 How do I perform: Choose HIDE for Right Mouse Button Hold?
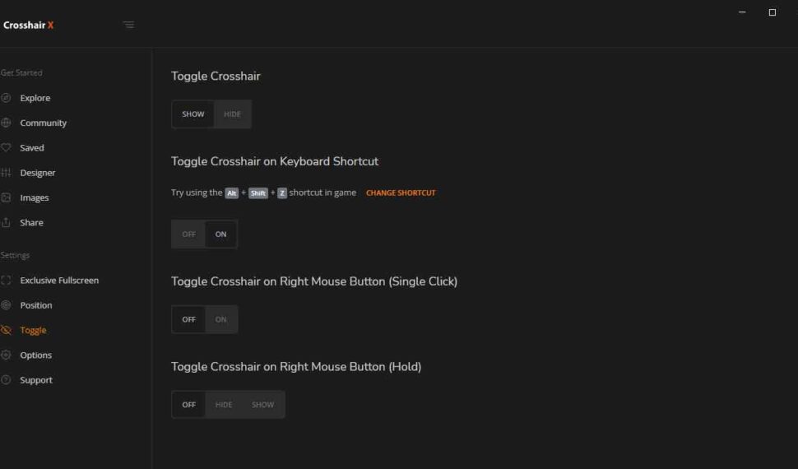point(224,405)
